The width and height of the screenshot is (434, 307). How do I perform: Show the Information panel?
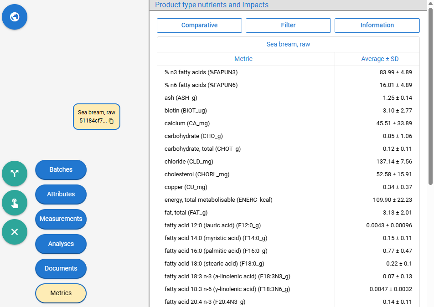377,25
